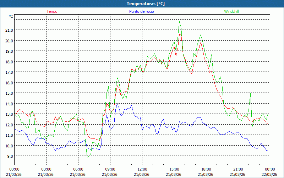Select the 15:00 time label on the x-axis
284x178 pixels.
tap(174, 169)
